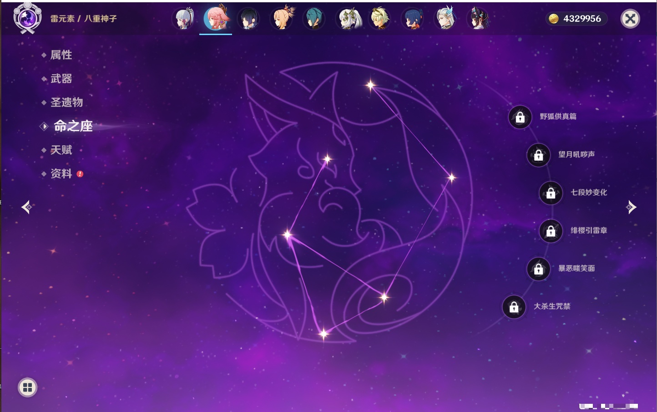Viewport: 657px width, 412px height.
Task: Select the silver-haired ponytail character avatar
Action: (x=183, y=19)
